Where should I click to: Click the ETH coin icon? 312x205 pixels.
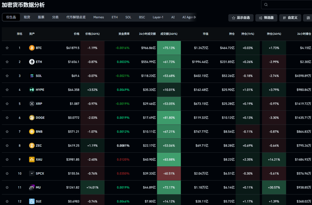tap(32, 62)
